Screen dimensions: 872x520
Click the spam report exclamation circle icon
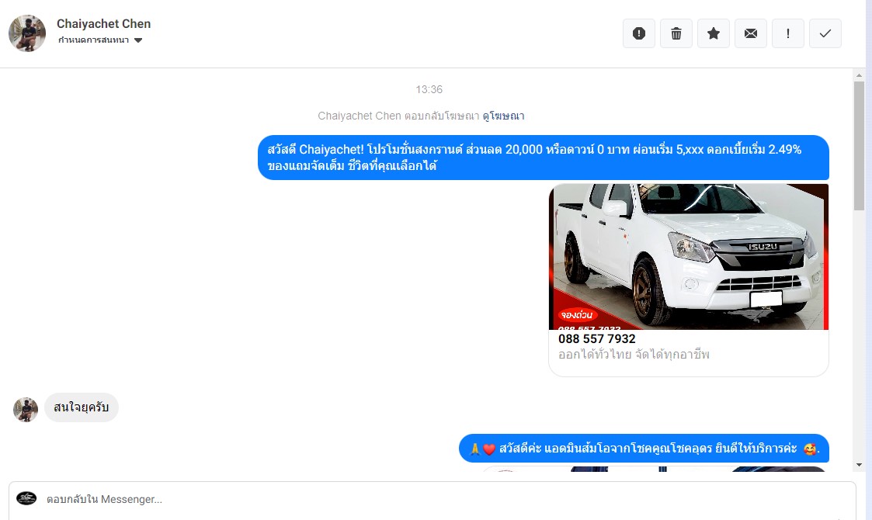(x=639, y=33)
